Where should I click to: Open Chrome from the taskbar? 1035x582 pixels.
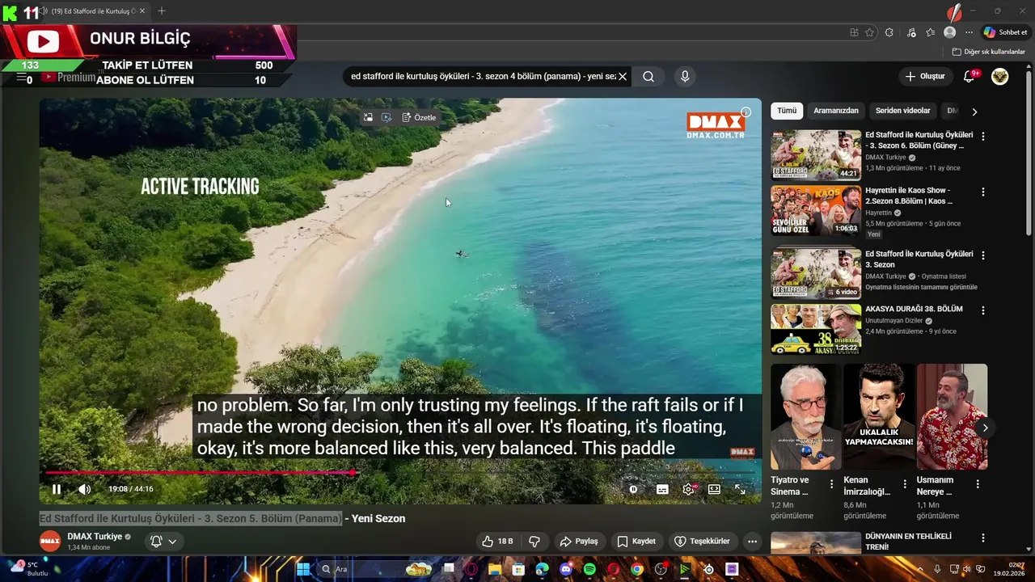[637, 569]
